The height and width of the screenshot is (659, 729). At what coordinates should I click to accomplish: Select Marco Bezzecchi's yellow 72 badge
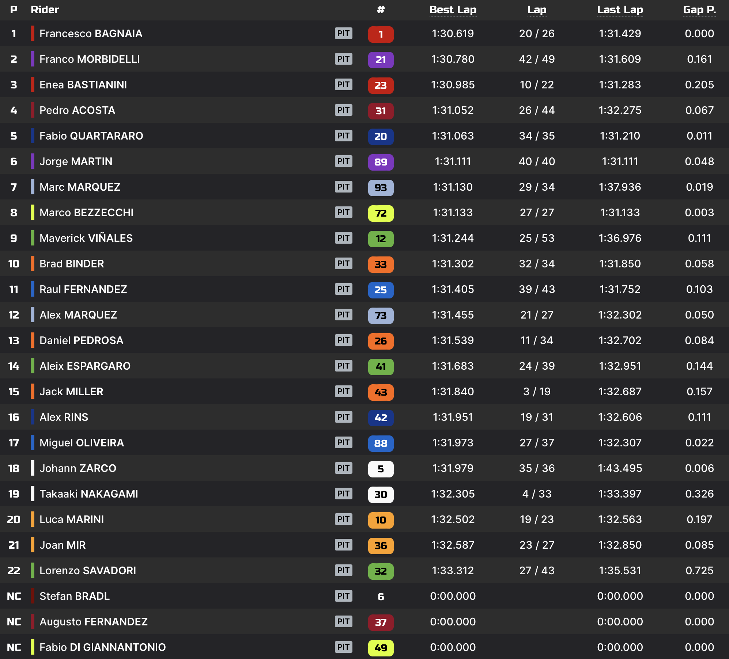[381, 213]
